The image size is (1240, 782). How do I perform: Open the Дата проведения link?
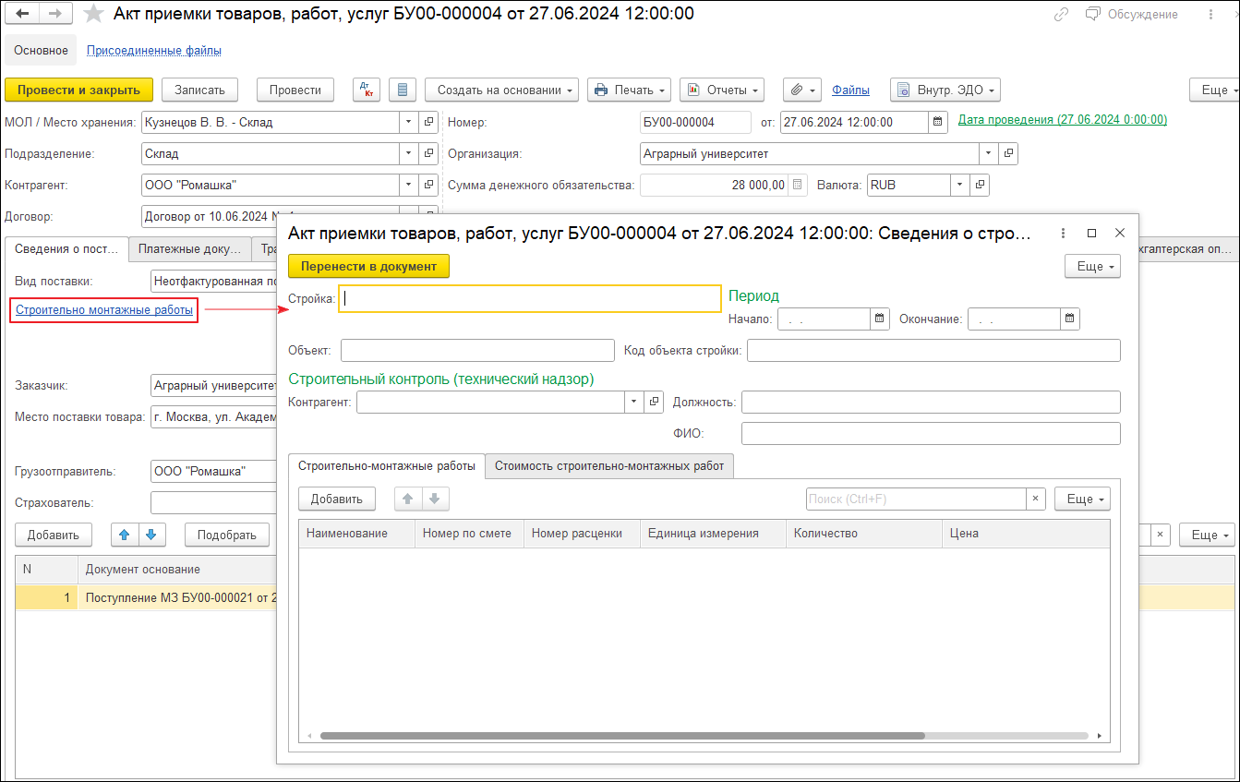[1063, 120]
